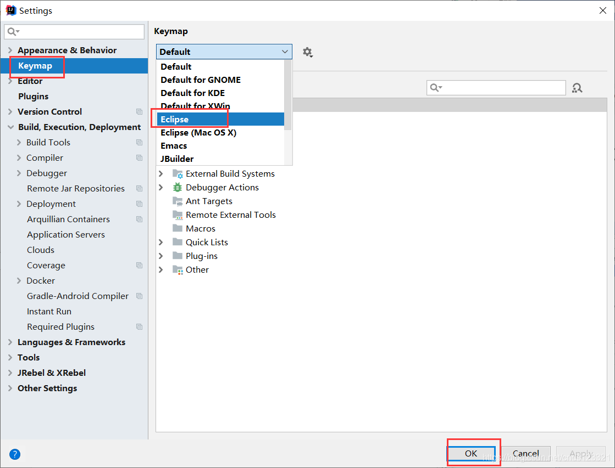The image size is (615, 468).
Task: Expand Plug-ins in keymap tree
Action: click(161, 256)
